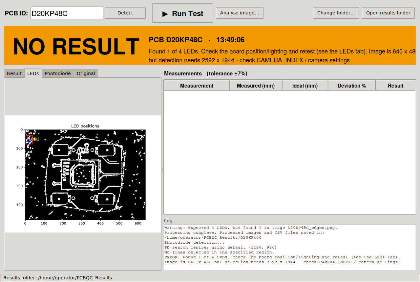Click the Ideal (mm) column header

305,86
